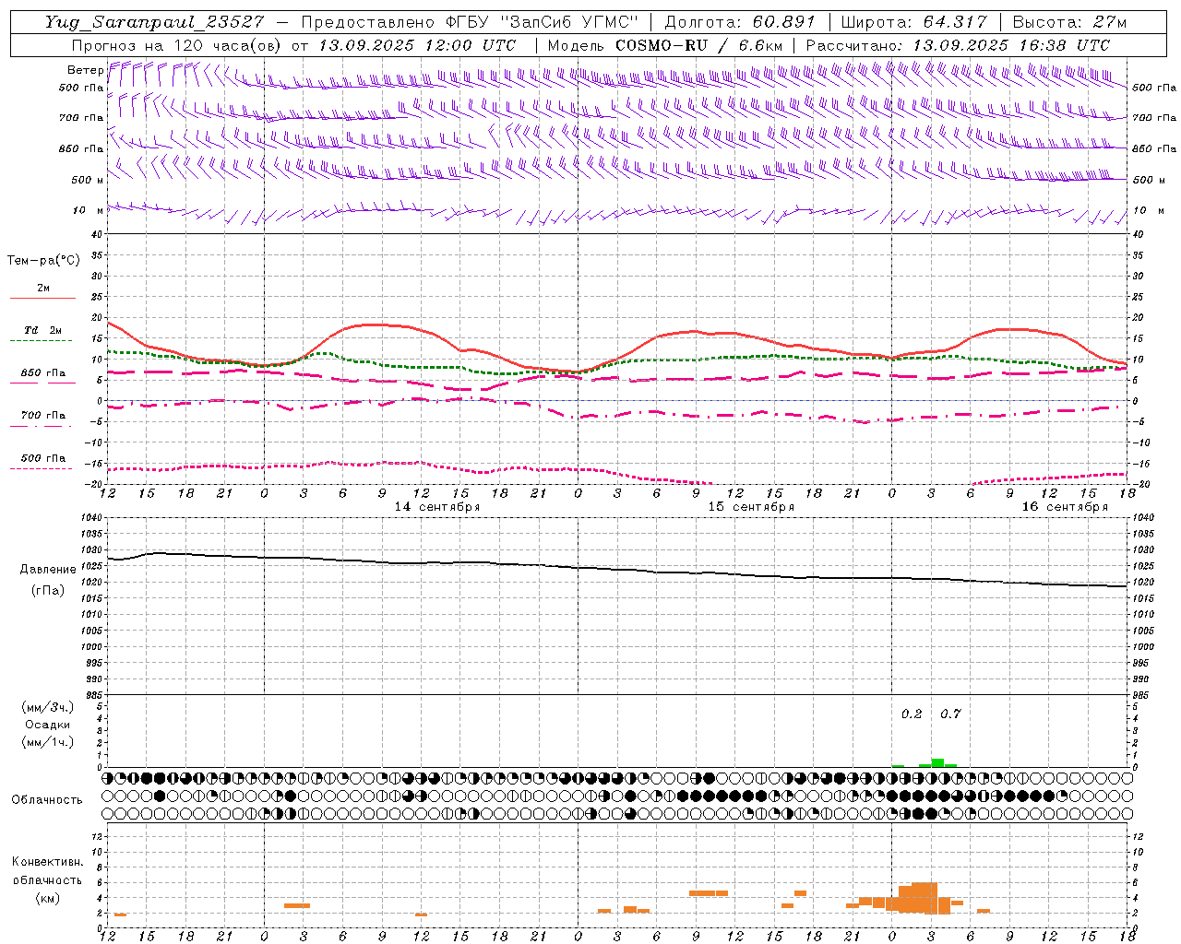Click 1040 on the left pressure axis
The image size is (1181, 944).
(x=90, y=518)
